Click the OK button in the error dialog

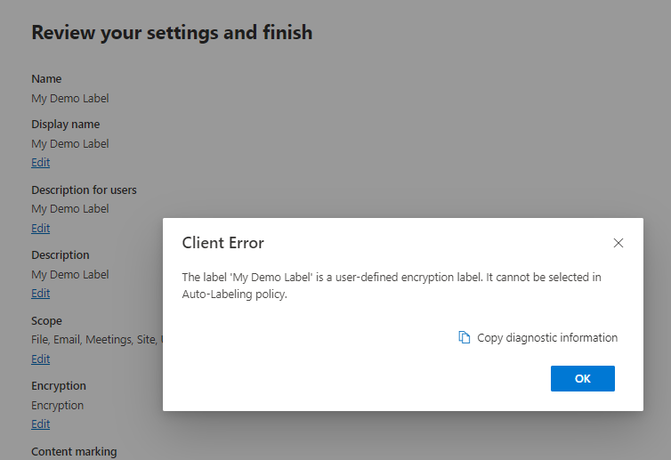click(x=582, y=378)
